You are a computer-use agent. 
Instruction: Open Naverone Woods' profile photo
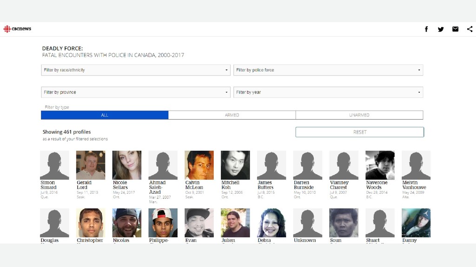[x=380, y=165]
